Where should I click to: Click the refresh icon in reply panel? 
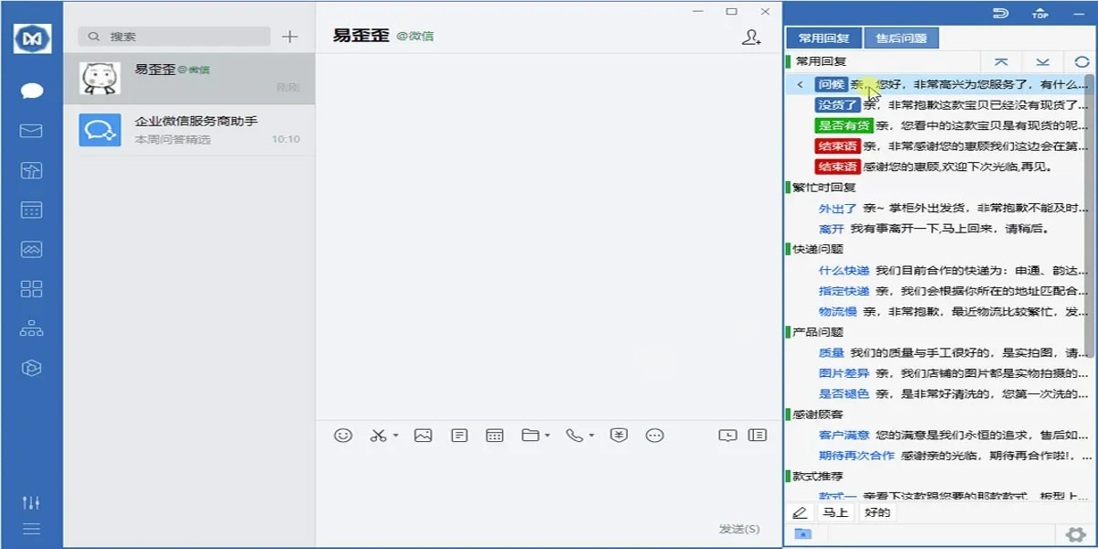[1082, 62]
